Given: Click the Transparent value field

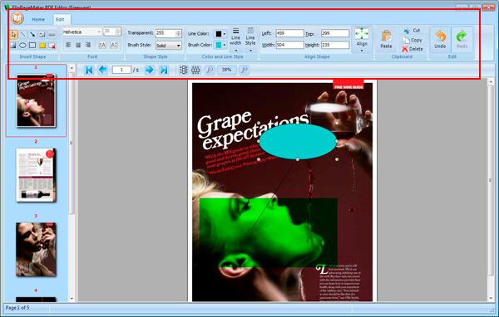Looking at the screenshot, I should point(166,33).
